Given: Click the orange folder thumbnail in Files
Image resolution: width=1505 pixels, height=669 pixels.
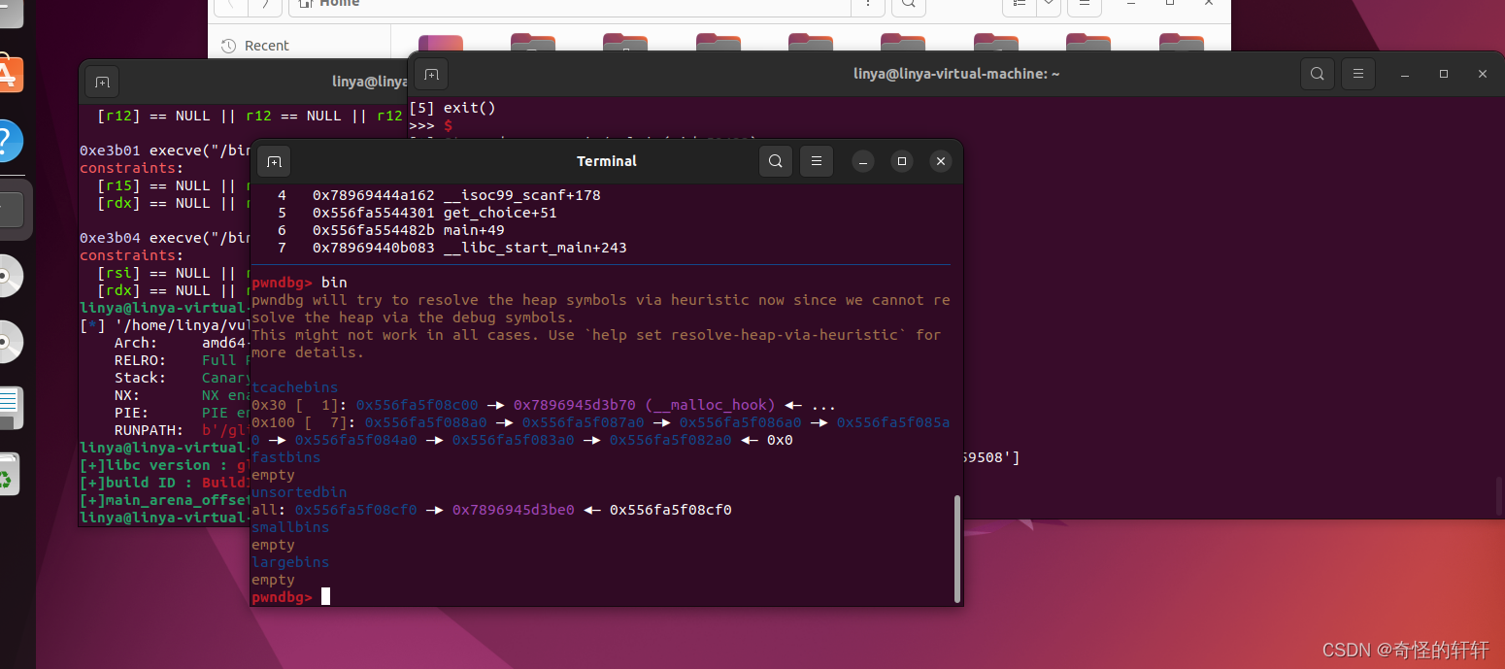Looking at the screenshot, I should (x=442, y=44).
